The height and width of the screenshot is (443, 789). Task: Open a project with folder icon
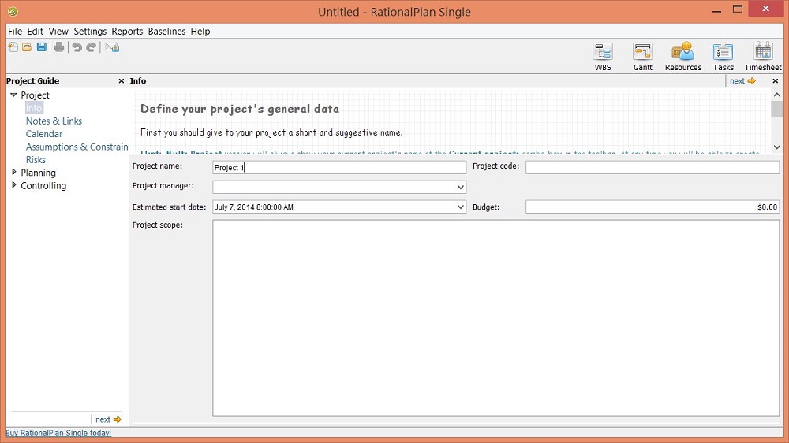[27, 47]
